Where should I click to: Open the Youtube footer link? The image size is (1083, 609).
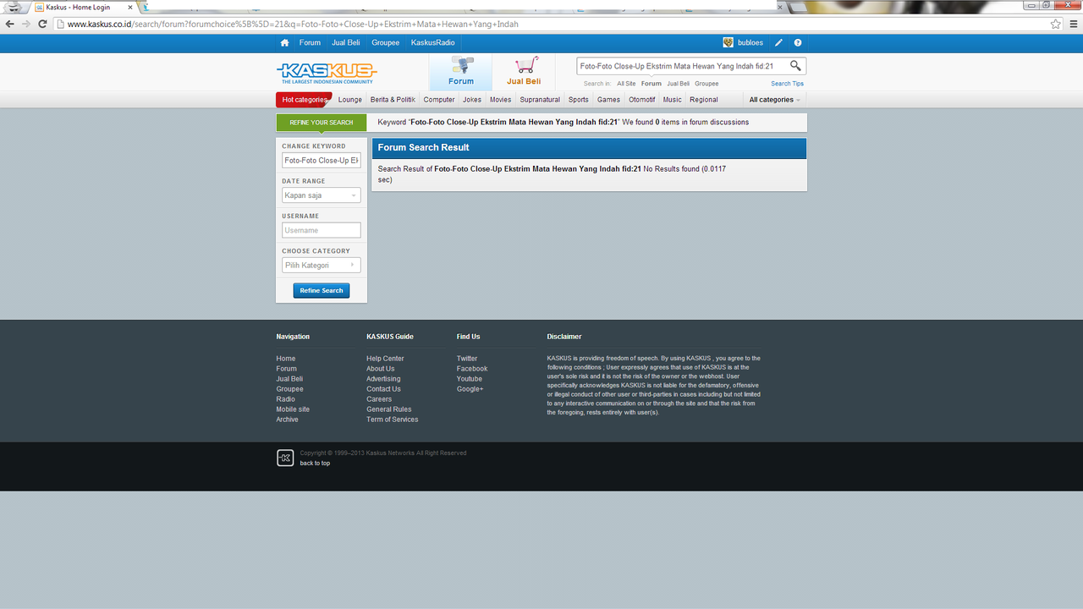[470, 379]
